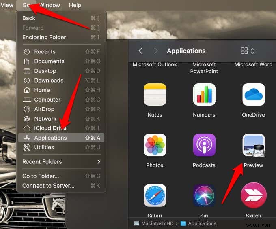
Task: Click the Skitch app name label
Action: click(253, 216)
